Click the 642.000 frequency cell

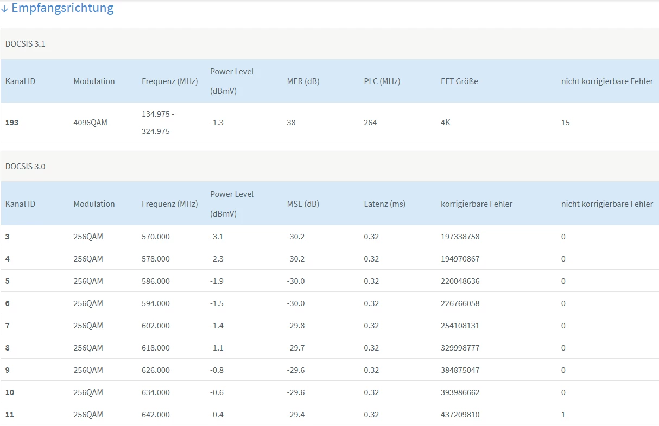[155, 415]
